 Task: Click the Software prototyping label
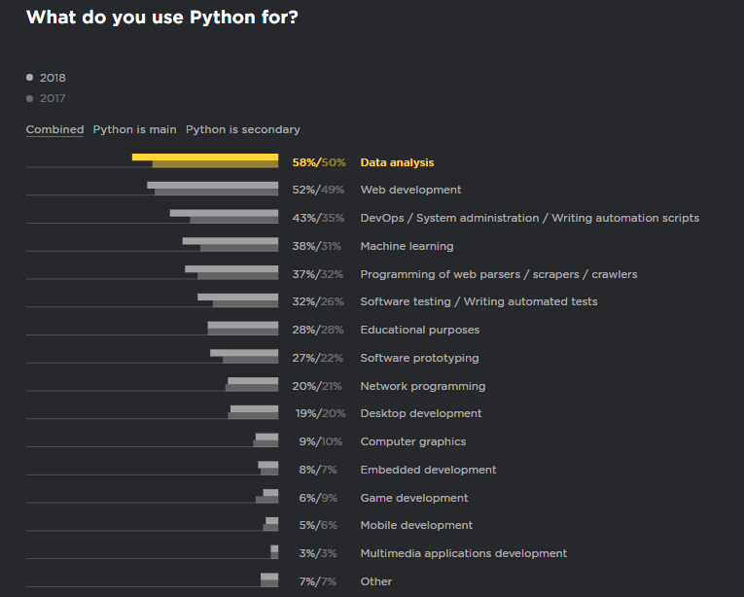coord(419,358)
